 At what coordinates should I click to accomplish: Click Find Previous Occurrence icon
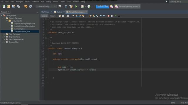[77, 16]
